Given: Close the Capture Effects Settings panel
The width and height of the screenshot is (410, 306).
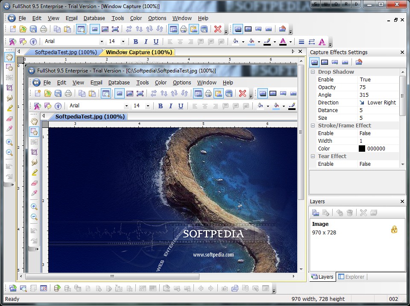Looking at the screenshot, I should [x=402, y=52].
